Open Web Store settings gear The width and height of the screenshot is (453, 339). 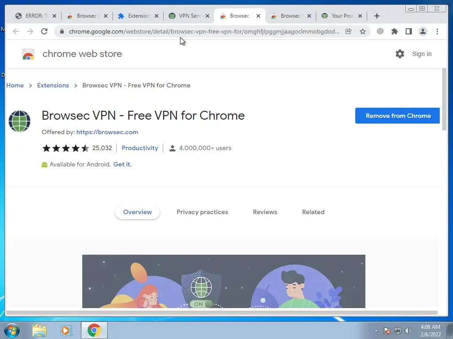click(400, 54)
